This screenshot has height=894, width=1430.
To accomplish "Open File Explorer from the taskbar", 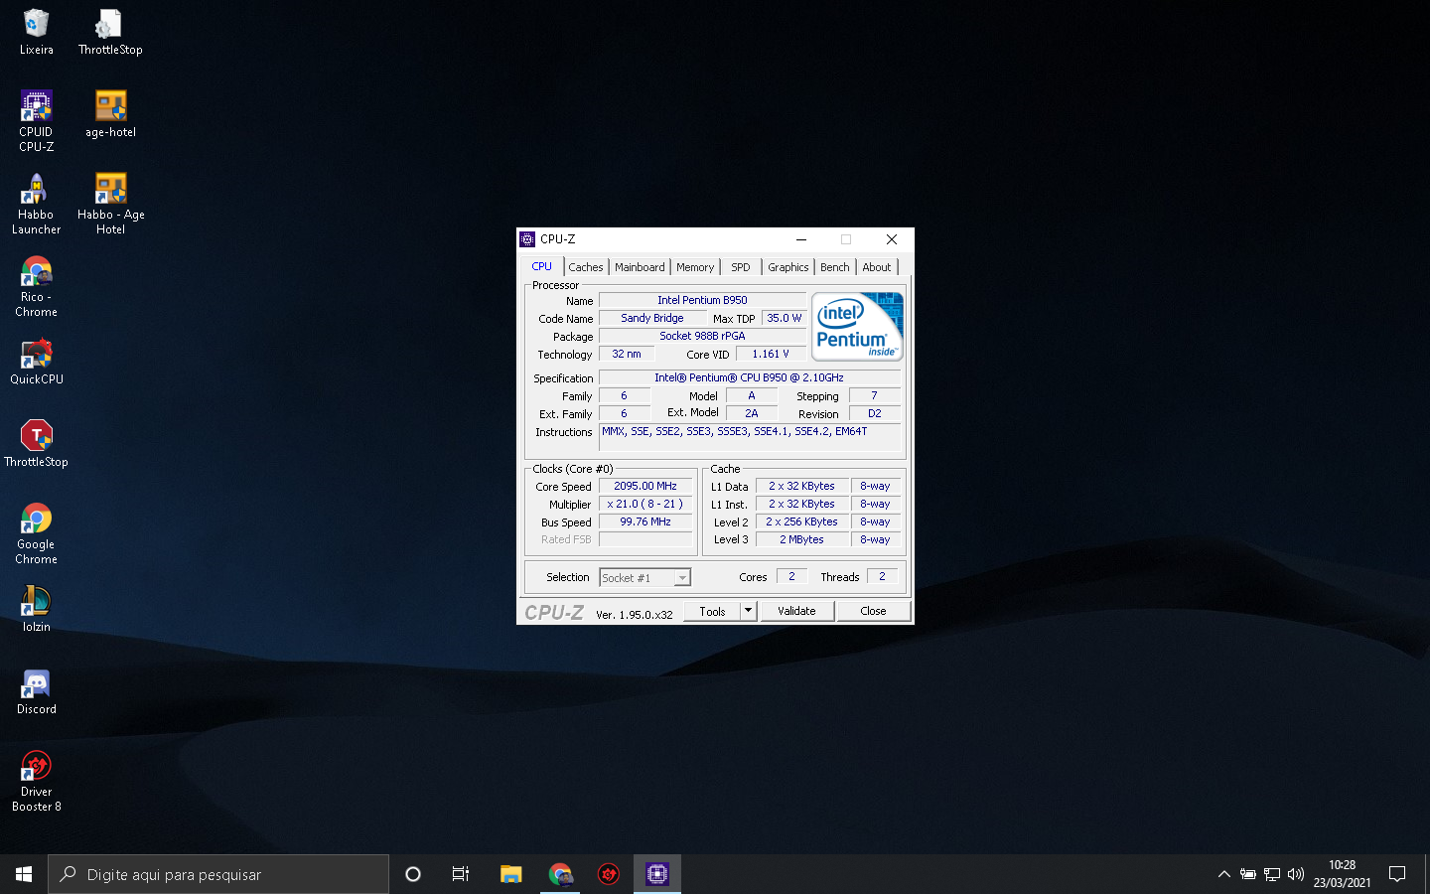I will click(x=510, y=874).
